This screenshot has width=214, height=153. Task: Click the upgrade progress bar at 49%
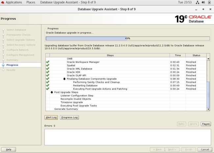click(x=128, y=38)
